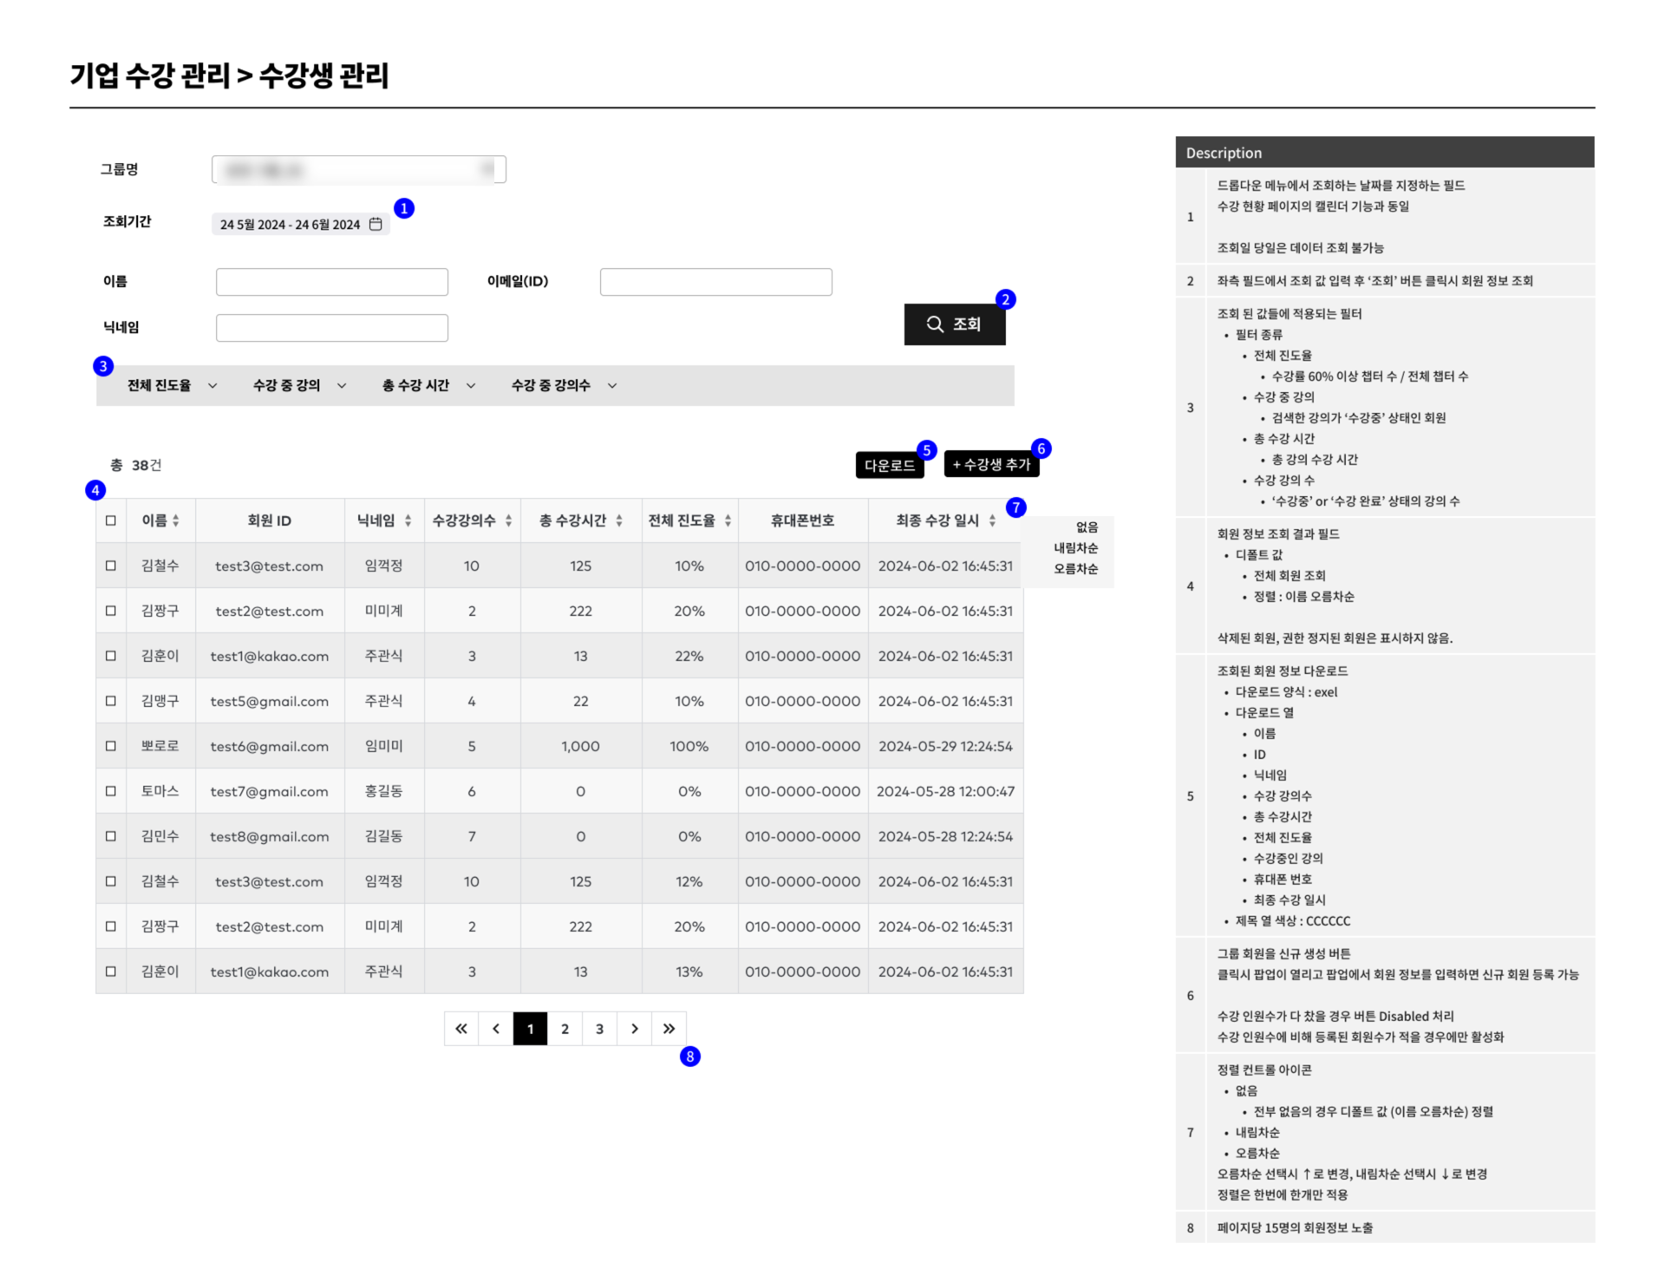Check the row for test5@gmail.com
This screenshot has width=1665, height=1276.
tap(111, 701)
